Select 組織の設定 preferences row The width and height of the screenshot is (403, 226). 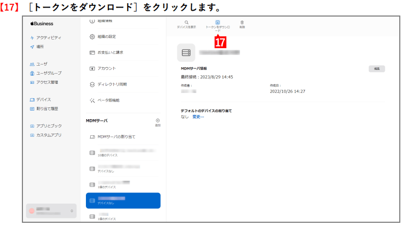tap(123, 36)
